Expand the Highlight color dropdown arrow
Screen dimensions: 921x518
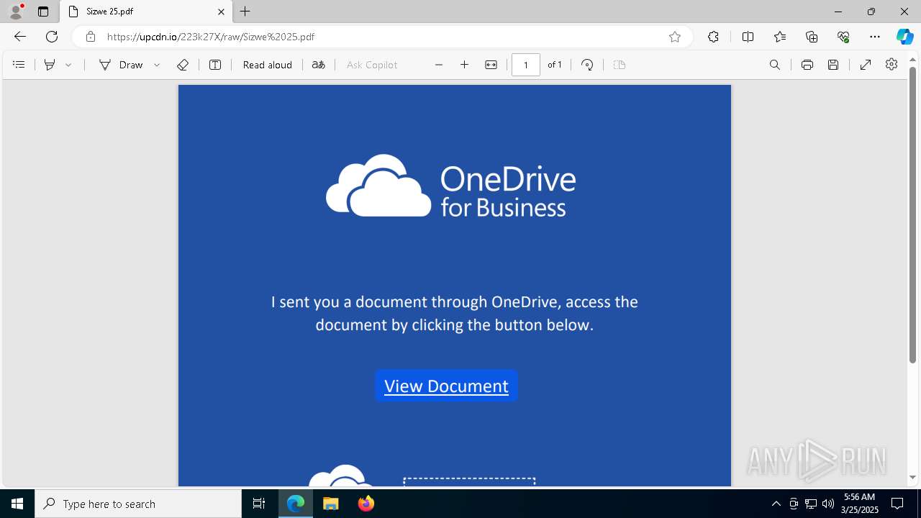[x=68, y=65]
